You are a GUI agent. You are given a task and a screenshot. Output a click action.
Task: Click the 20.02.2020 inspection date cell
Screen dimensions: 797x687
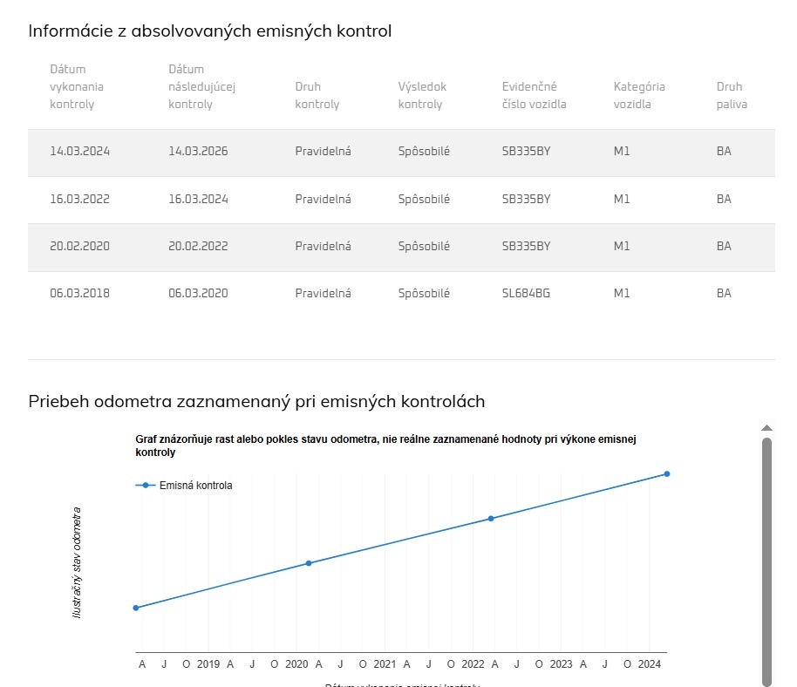click(x=79, y=246)
